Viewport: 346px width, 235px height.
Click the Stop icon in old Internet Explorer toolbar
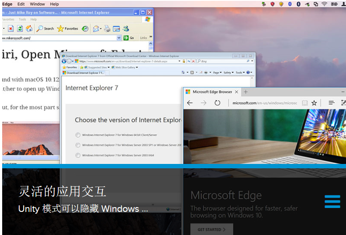click(x=11, y=28)
